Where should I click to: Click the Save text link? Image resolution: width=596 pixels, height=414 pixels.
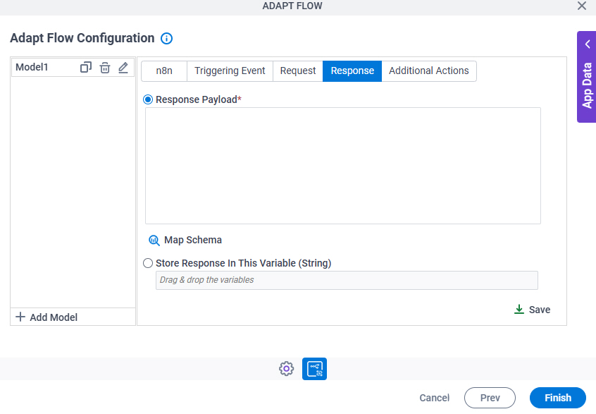(x=540, y=310)
